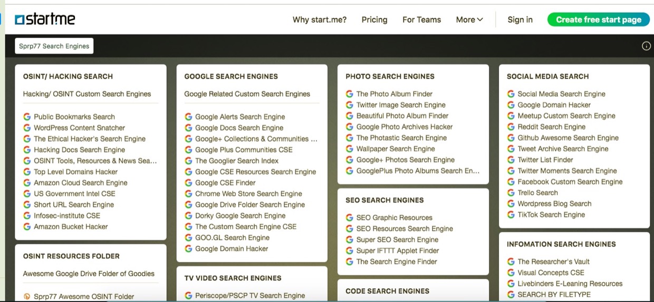The image size is (654, 302).
Task: Click Google icon beside Periscope/PSCP TV Search Engine
Action: tap(188, 296)
